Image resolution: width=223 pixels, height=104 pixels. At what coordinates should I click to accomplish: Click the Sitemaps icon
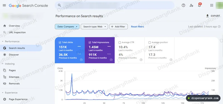(5, 77)
